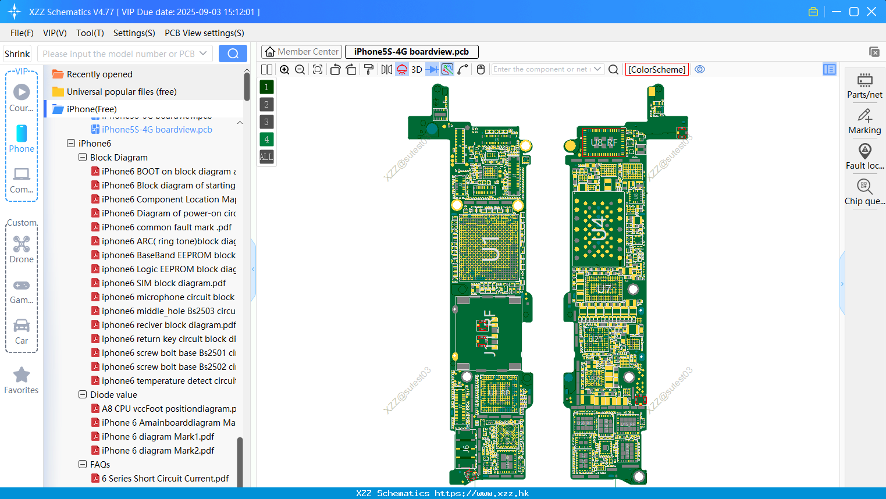This screenshot has height=499, width=886.
Task: Show PCB layer 3
Action: click(266, 122)
